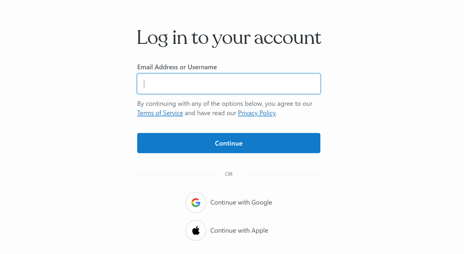Click the word 'Log' in the page heading
Image resolution: width=464 pixels, height=254 pixels.
152,38
